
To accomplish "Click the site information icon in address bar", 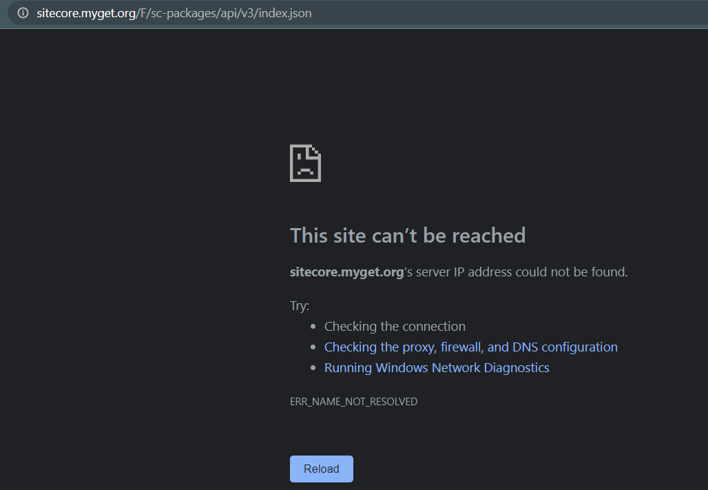I will coord(23,13).
